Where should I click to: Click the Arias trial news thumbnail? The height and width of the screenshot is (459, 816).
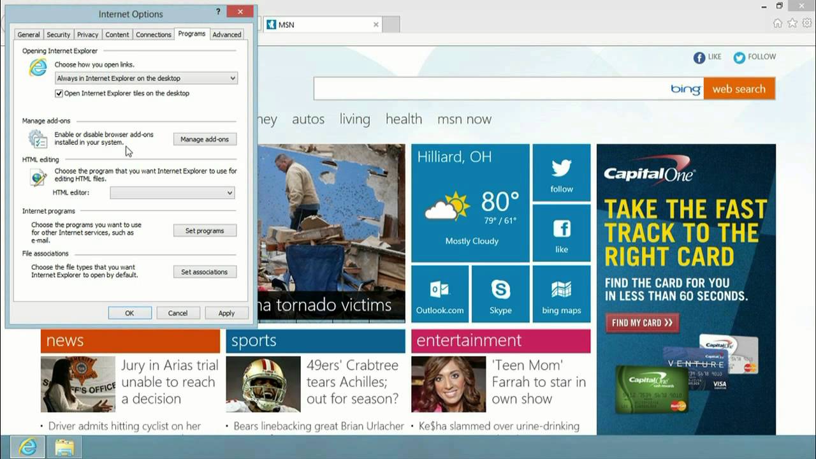point(78,384)
